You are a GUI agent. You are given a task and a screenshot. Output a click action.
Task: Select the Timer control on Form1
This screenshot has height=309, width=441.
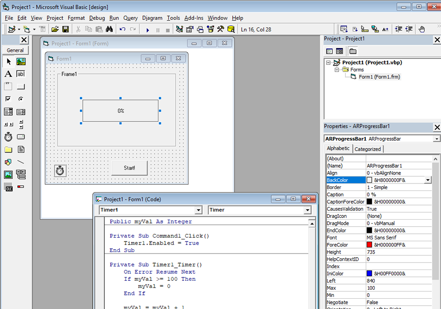60,171
